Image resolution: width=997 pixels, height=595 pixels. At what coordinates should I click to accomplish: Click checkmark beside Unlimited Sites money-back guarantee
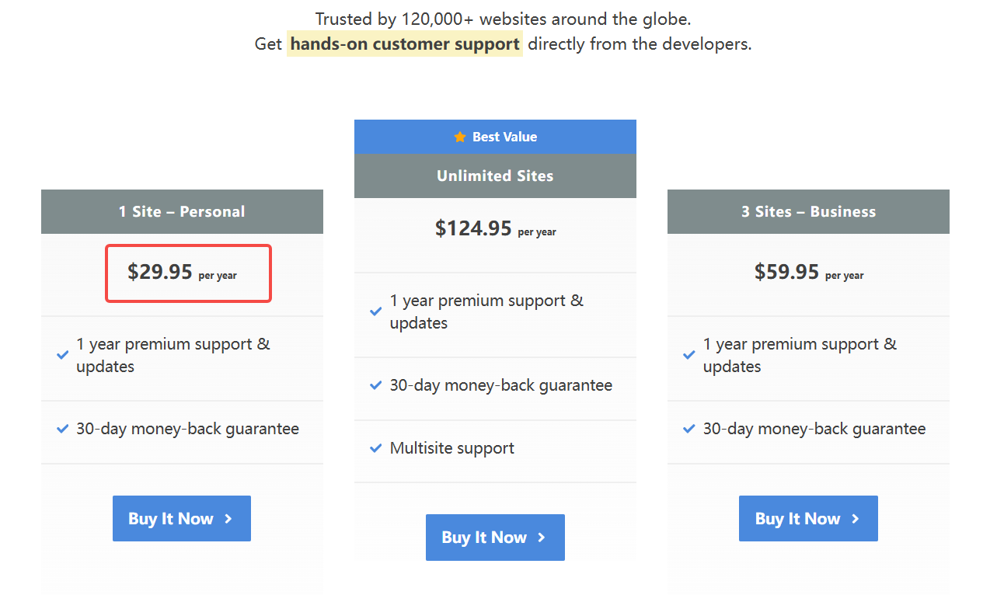(x=376, y=385)
